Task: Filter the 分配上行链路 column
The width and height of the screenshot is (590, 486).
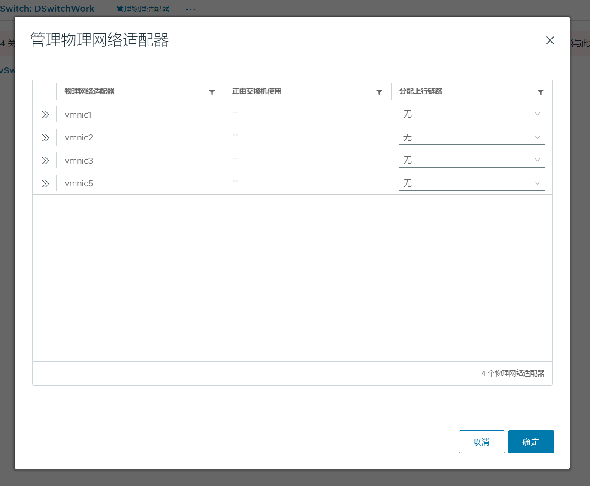Action: click(540, 92)
